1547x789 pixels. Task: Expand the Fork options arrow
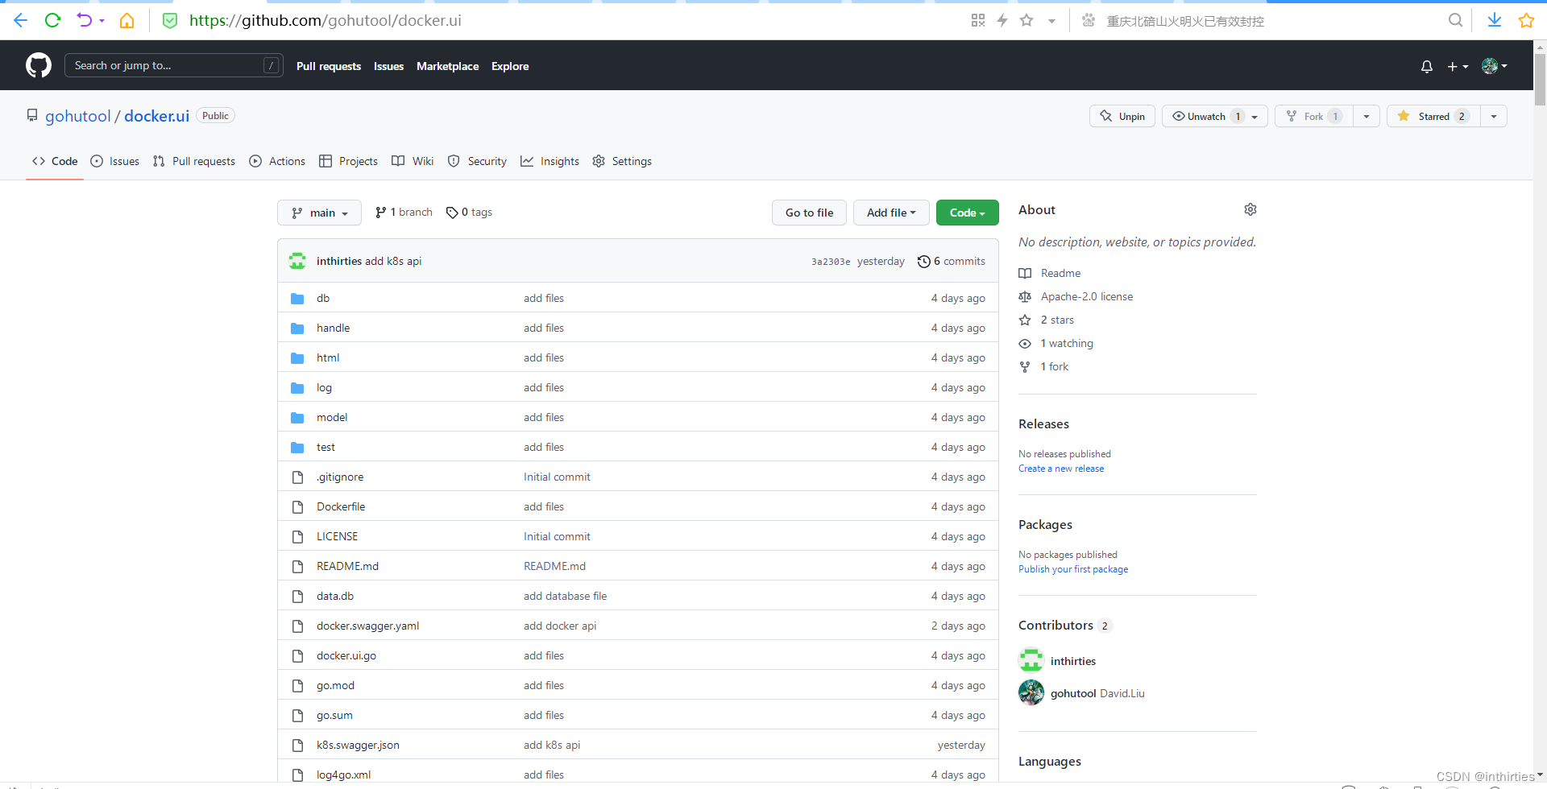click(x=1367, y=116)
